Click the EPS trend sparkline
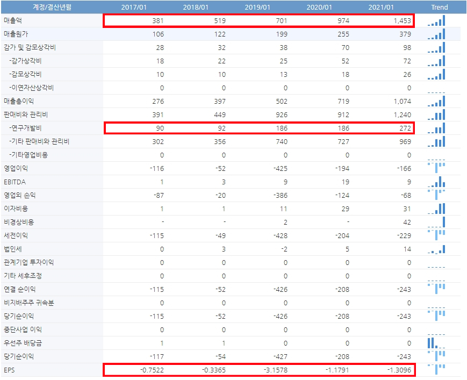Viewport: 467px width, 380px height. pos(436,370)
